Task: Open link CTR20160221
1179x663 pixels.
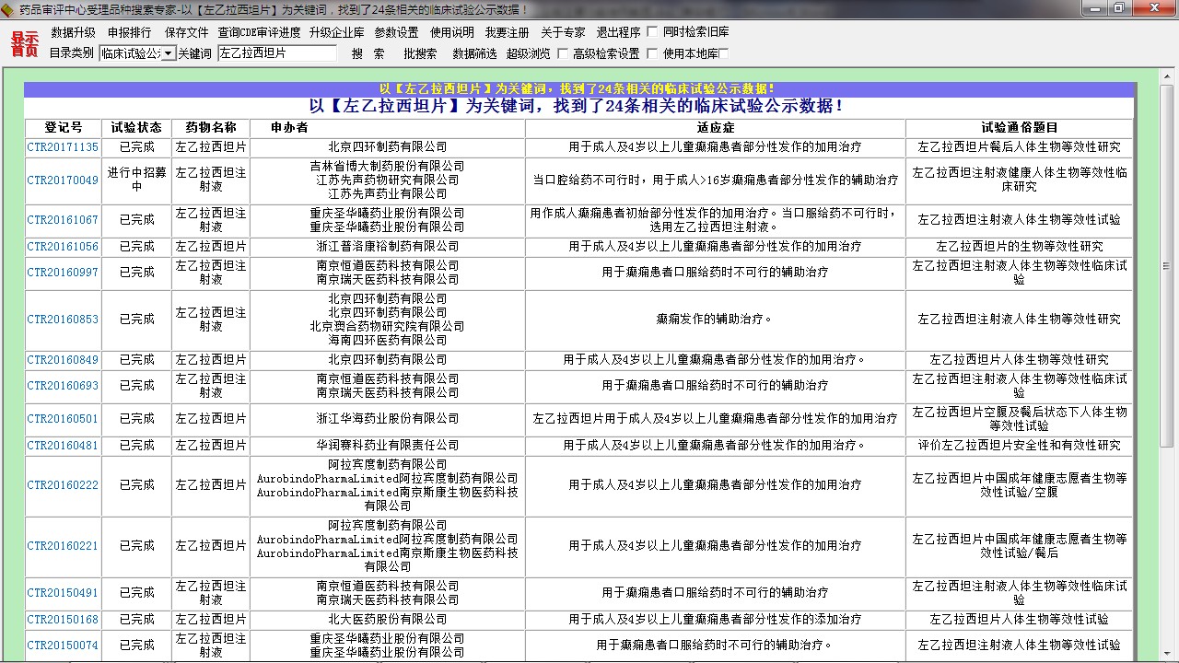Action: (63, 546)
